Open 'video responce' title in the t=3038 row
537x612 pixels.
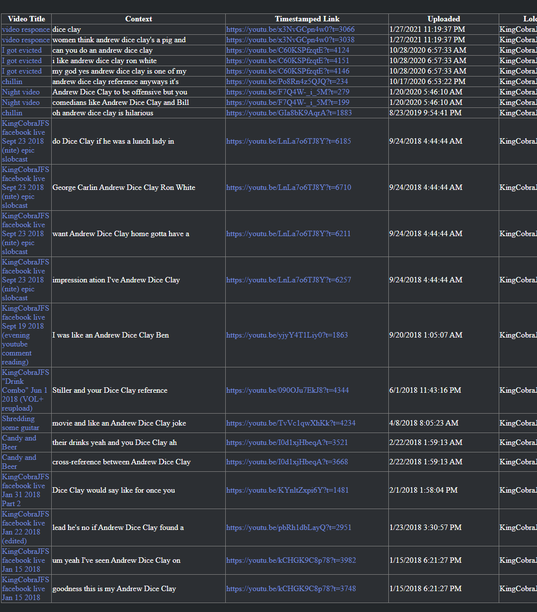pos(26,40)
